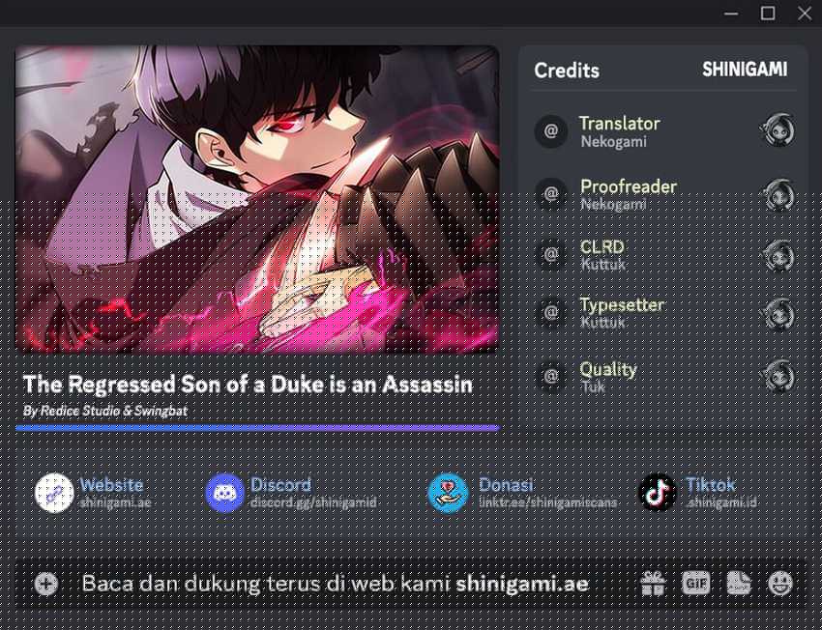This screenshot has height=630, width=822.
Task: Click the Typesetter credit entry
Action: click(x=664, y=313)
